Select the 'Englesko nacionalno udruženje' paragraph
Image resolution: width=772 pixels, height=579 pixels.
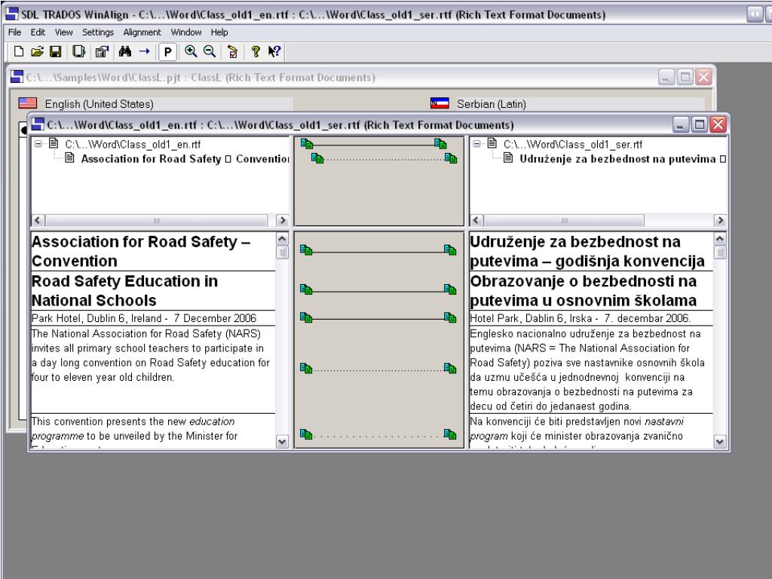click(x=591, y=369)
